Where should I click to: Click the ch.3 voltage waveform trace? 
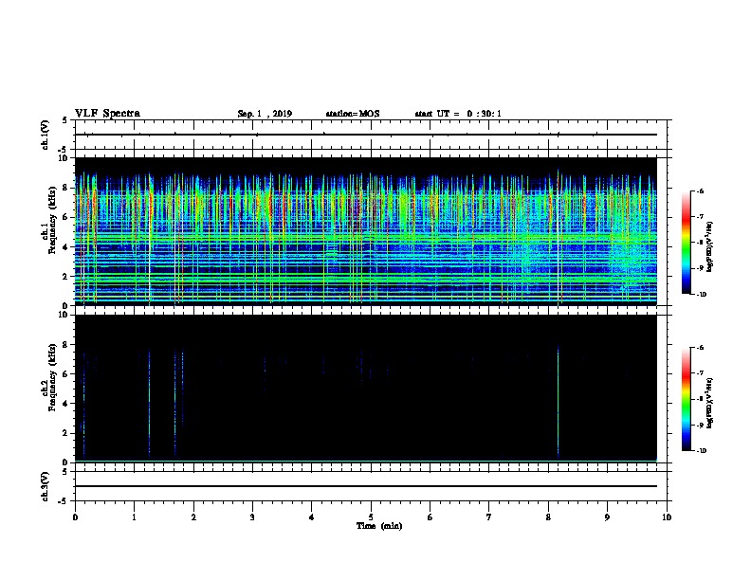coord(366,486)
